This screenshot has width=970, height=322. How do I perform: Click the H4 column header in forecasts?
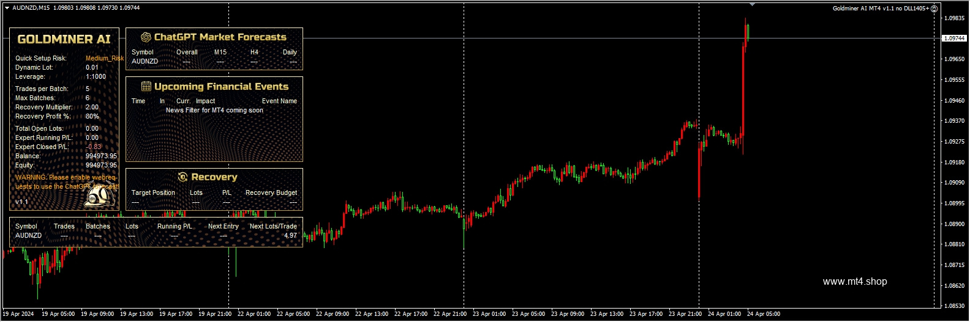click(254, 53)
